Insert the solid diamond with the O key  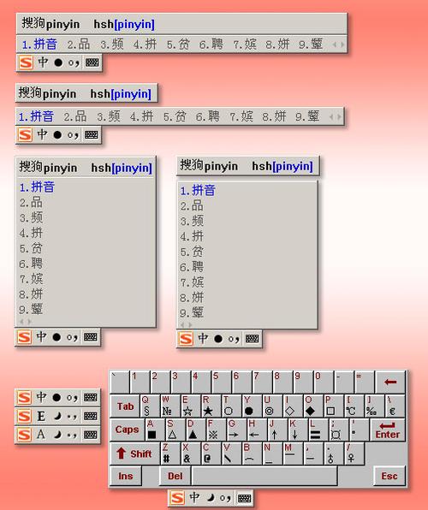[x=313, y=406]
